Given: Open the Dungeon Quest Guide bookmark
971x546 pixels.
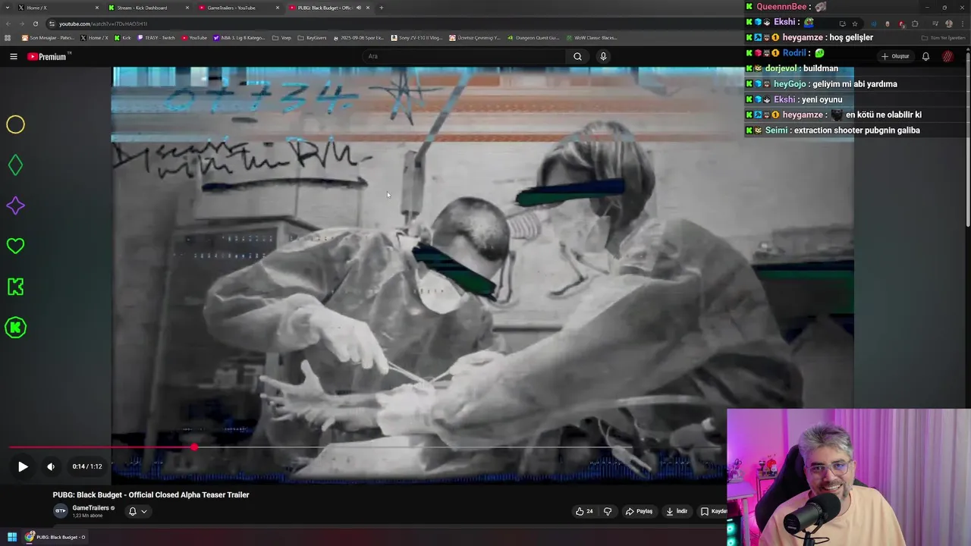Looking at the screenshot, I should (533, 37).
